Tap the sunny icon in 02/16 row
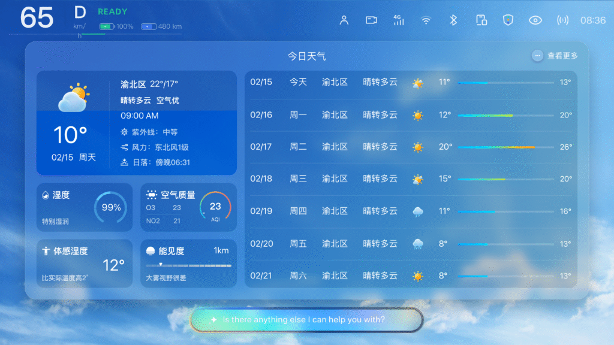Viewport: 614px width, 345px height. (418, 116)
